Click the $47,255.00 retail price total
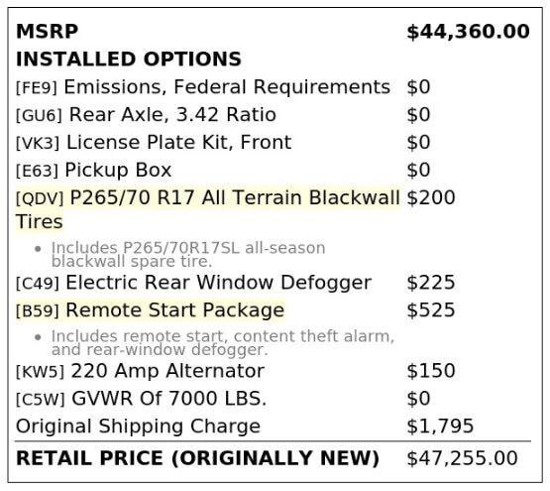The height and width of the screenshot is (491, 550). pos(462,458)
